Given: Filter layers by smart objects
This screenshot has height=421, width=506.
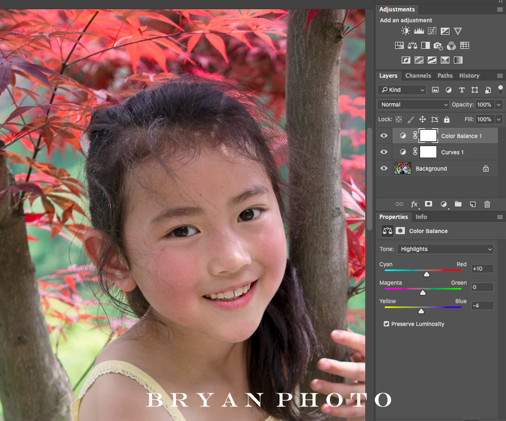Looking at the screenshot, I should (x=488, y=90).
